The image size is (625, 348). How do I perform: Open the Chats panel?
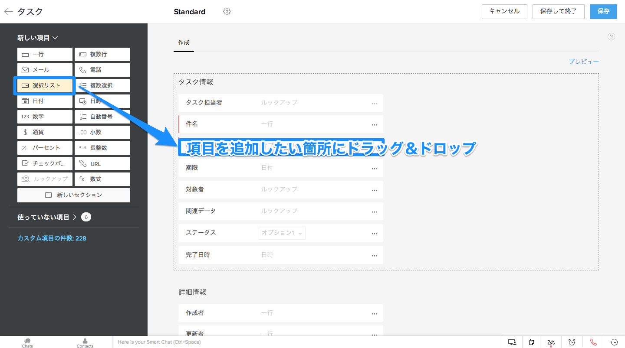(x=27, y=342)
